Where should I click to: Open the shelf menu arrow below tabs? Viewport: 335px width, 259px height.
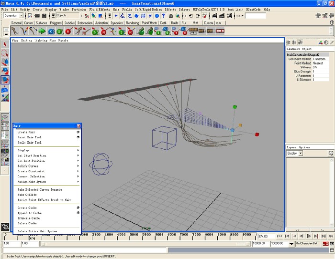[6, 34]
